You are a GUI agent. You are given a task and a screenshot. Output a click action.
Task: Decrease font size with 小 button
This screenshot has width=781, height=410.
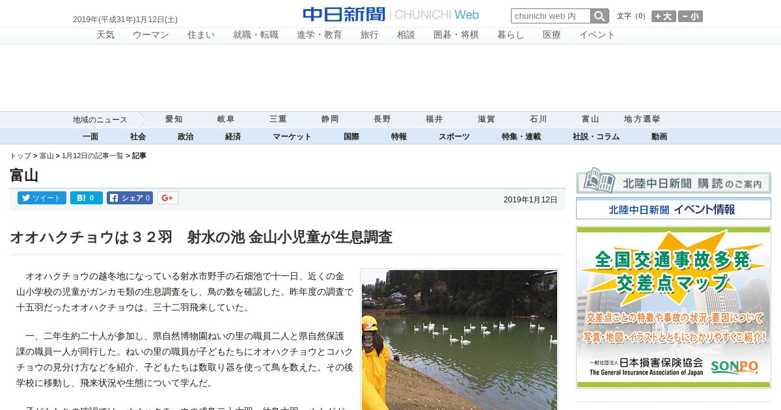coord(691,16)
